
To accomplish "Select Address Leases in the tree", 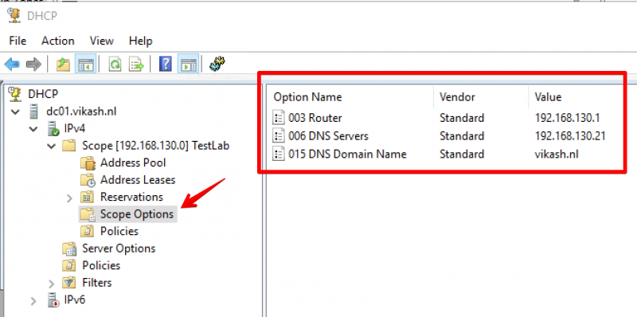I will [138, 180].
